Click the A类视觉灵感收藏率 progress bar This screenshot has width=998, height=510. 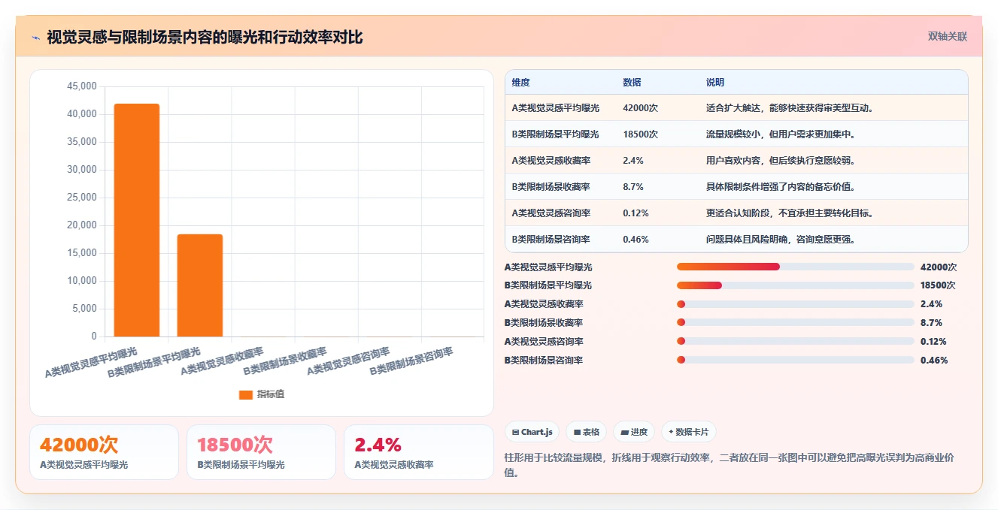click(x=796, y=304)
